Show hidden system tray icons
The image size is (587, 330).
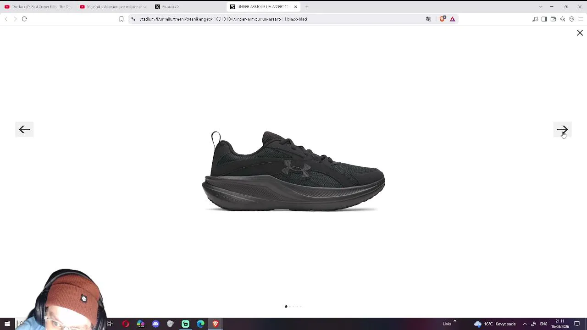pos(525,324)
